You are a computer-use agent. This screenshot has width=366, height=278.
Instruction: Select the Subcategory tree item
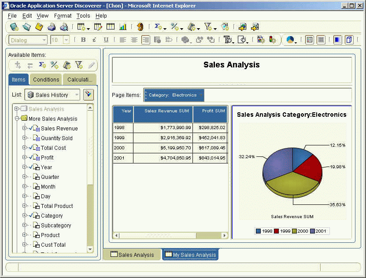tap(56, 225)
